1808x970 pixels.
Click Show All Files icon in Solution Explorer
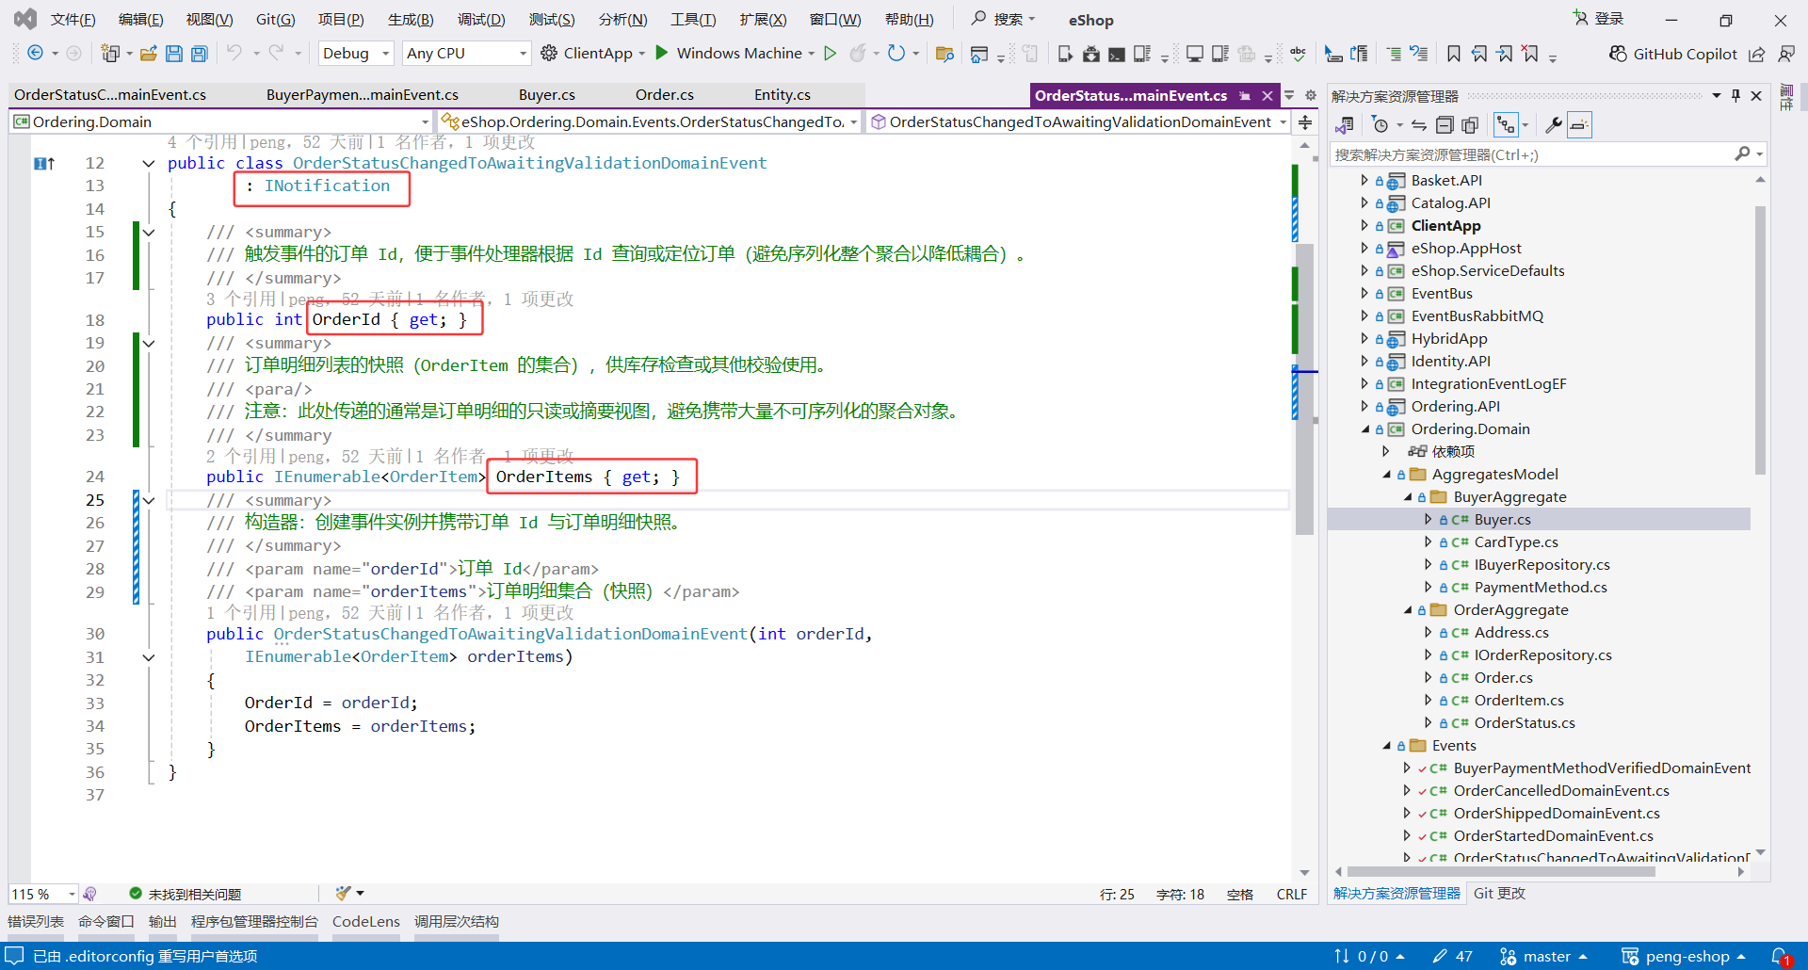click(1470, 124)
